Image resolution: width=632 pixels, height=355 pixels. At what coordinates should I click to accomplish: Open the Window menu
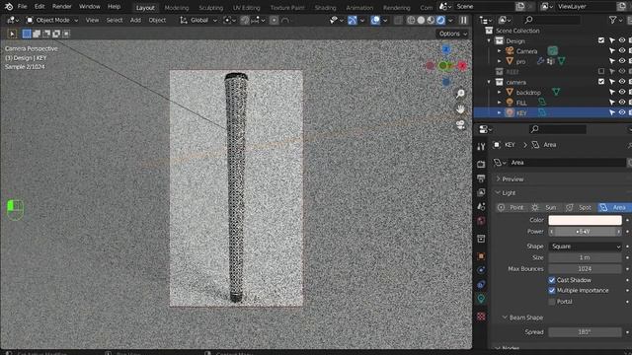pyautogui.click(x=90, y=7)
